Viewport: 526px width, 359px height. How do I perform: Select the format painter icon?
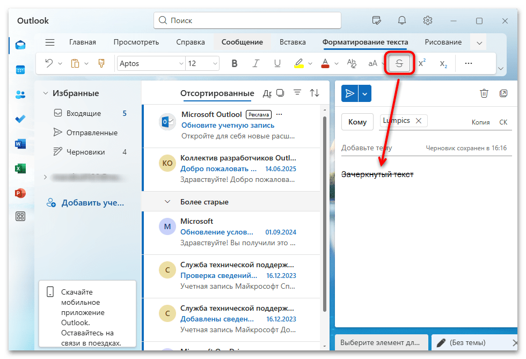point(101,63)
